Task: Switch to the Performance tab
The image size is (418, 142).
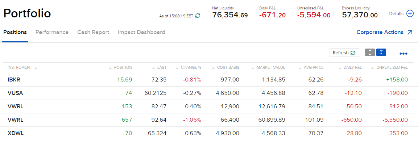Action: pyautogui.click(x=52, y=32)
